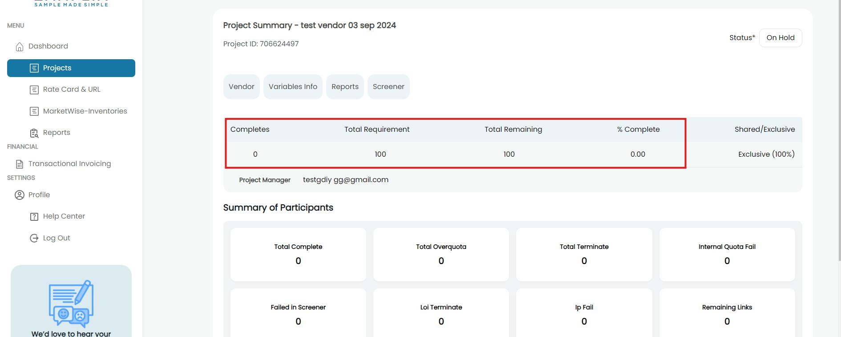Click the Total Remaining column header

click(x=513, y=130)
